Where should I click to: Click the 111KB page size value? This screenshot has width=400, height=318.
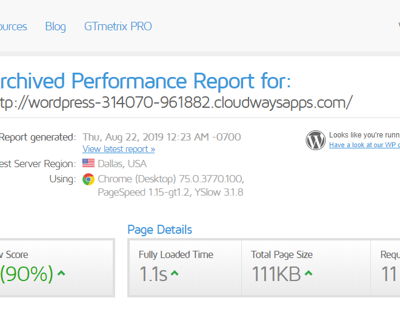click(x=276, y=274)
